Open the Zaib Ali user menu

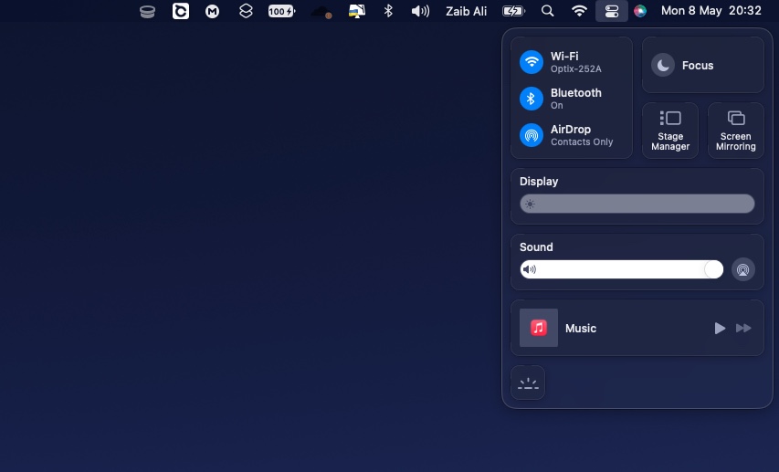[466, 11]
